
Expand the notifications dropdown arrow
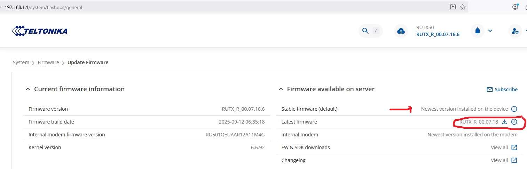(x=490, y=31)
